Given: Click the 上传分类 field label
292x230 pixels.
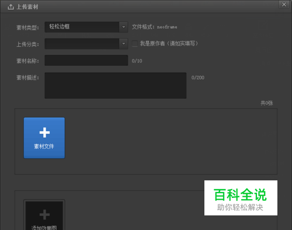Looking at the screenshot, I should point(27,44).
